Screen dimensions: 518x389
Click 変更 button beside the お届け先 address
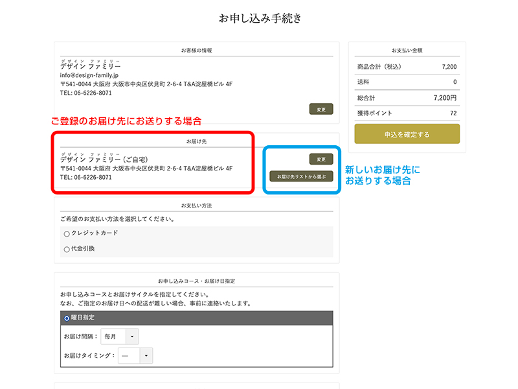321,159
